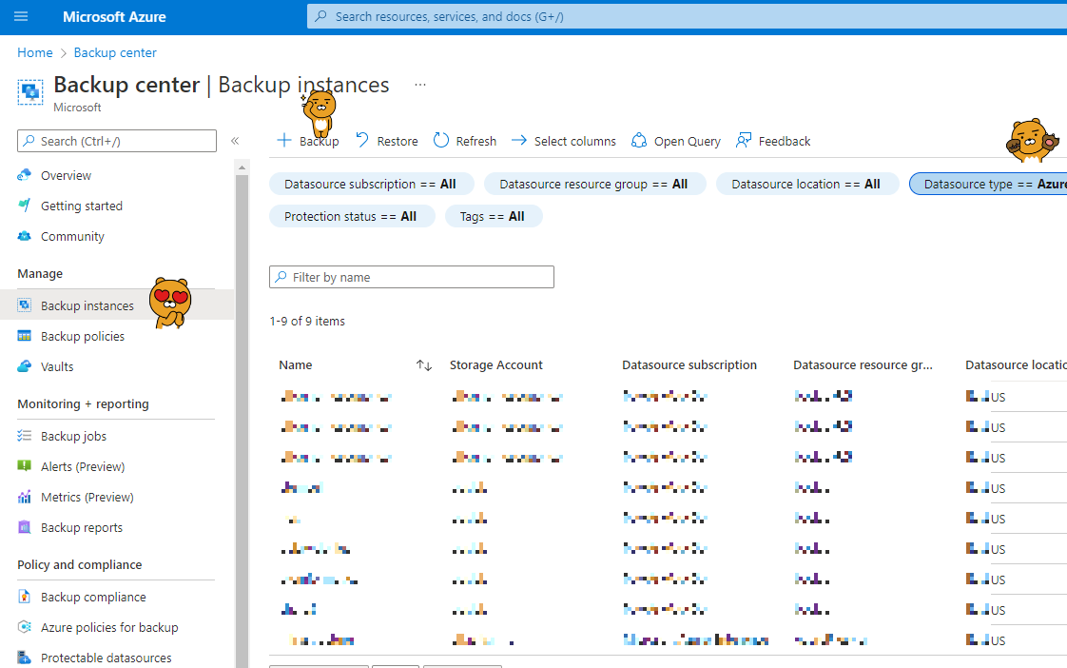Image resolution: width=1067 pixels, height=668 pixels.
Task: Open Backup jobs monitoring
Action: point(73,437)
